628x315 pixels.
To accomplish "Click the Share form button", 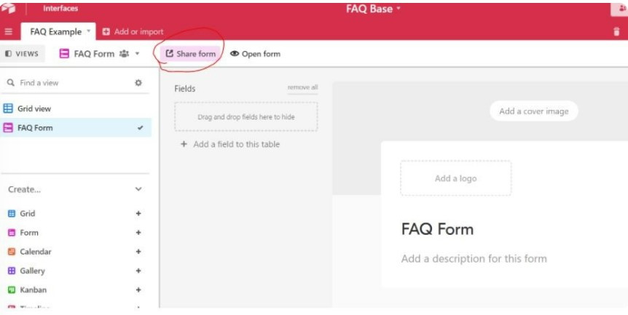I will 191,54.
